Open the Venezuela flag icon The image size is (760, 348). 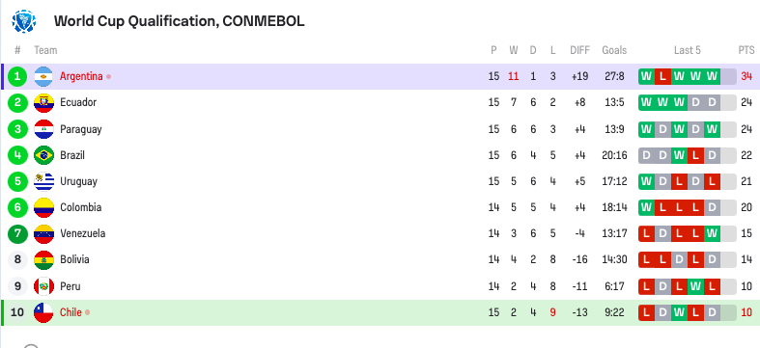tap(43, 234)
